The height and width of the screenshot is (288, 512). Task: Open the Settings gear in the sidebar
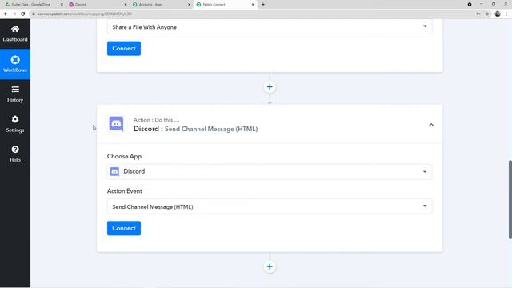[x=15, y=124]
